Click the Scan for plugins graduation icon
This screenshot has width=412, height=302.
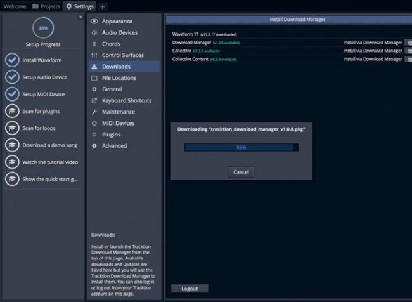coord(12,111)
